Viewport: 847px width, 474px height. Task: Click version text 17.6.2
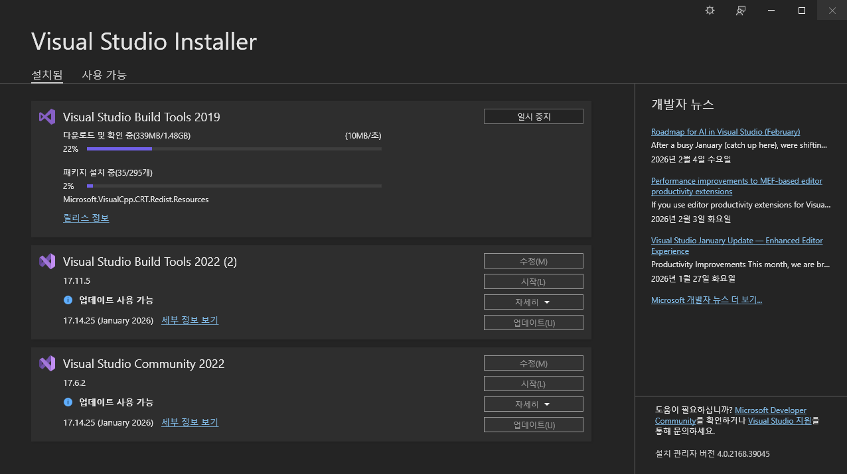pos(74,383)
